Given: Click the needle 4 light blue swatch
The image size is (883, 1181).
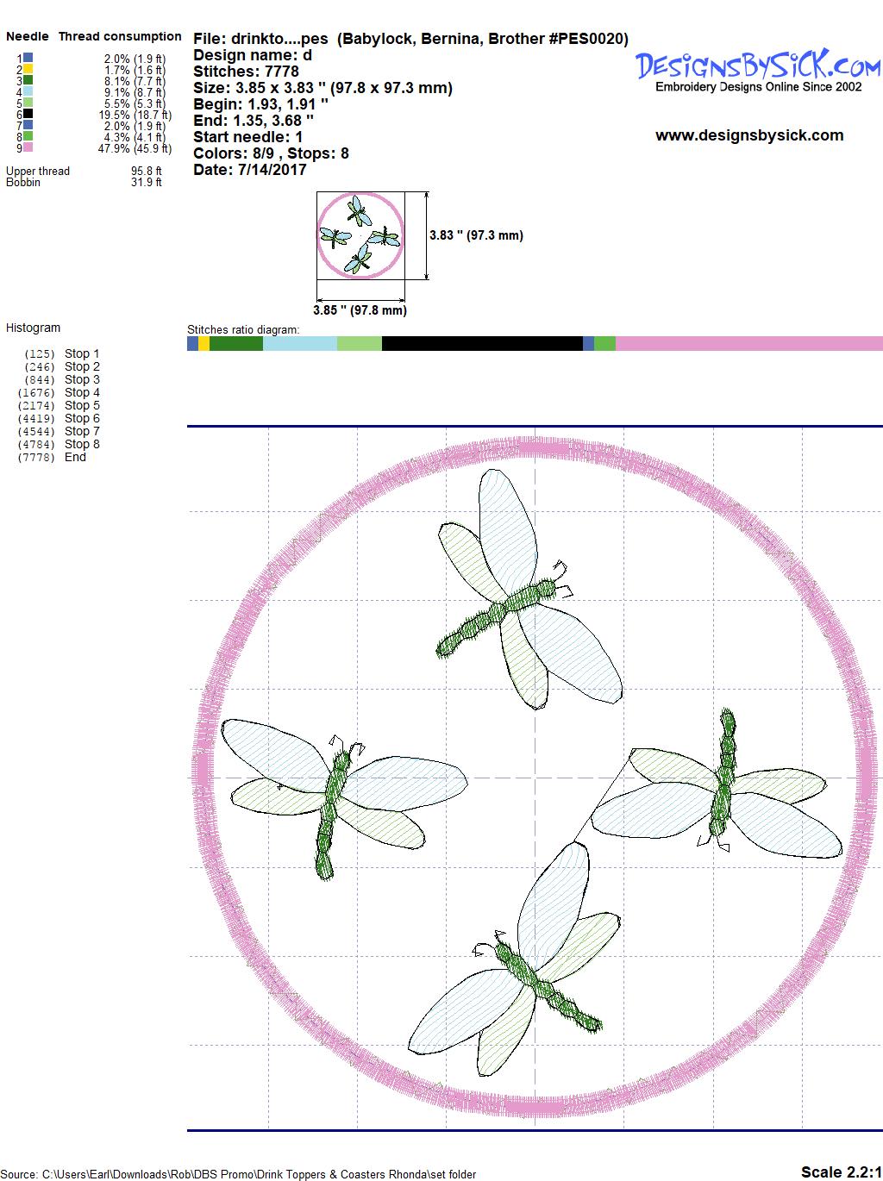Looking at the screenshot, I should [x=28, y=91].
